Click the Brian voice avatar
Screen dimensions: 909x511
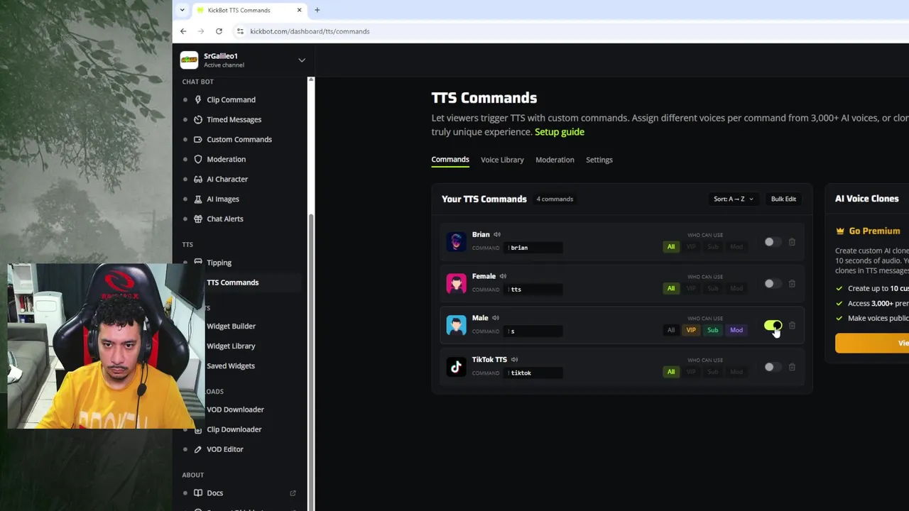456,241
